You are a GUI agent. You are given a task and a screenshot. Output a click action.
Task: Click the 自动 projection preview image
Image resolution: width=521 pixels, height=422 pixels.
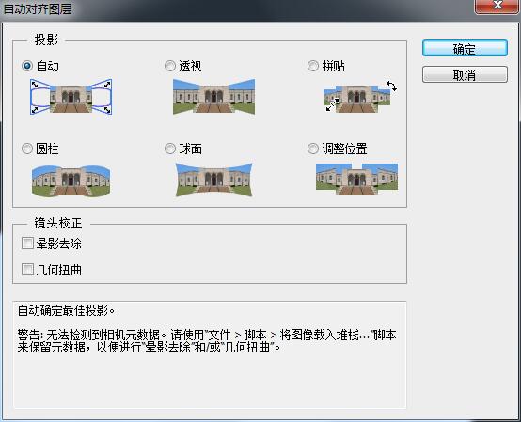[x=71, y=97]
